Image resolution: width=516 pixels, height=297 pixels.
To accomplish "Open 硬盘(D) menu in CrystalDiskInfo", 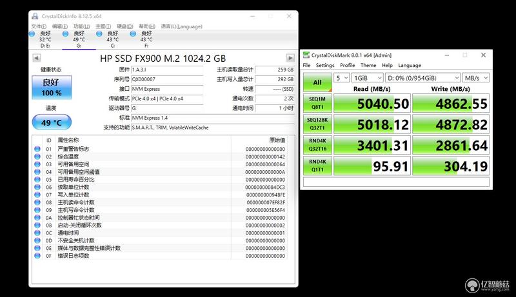I will 124,26.
